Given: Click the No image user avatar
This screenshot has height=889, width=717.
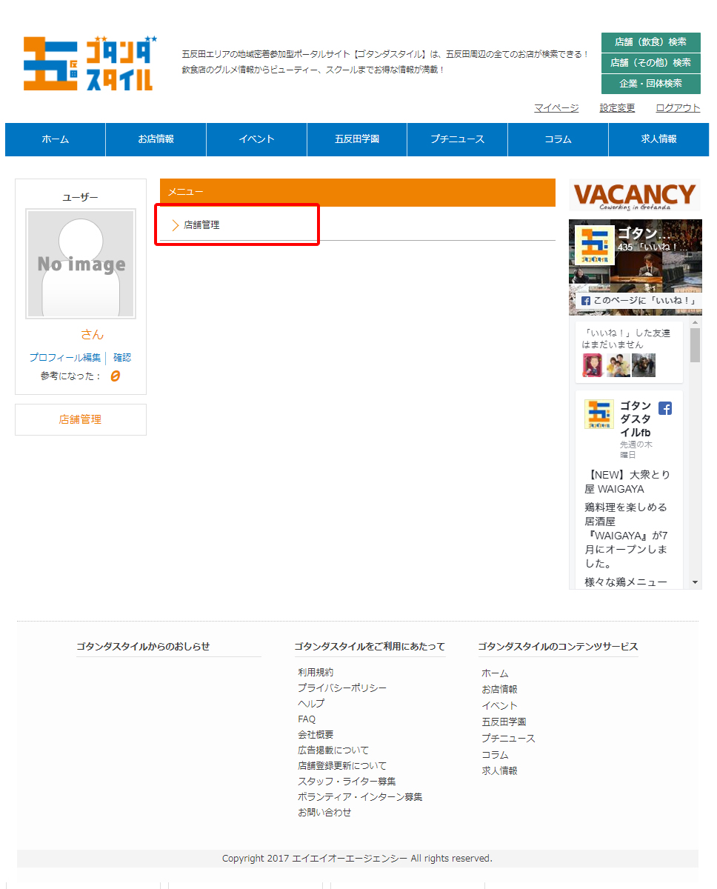Looking at the screenshot, I should 81,264.
